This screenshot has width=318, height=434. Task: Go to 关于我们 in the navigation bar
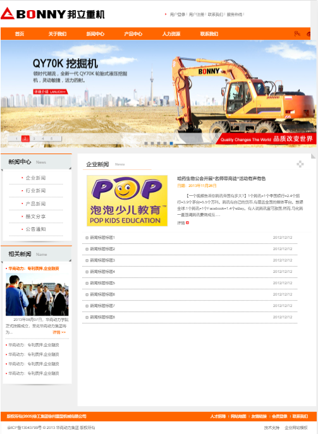58,33
